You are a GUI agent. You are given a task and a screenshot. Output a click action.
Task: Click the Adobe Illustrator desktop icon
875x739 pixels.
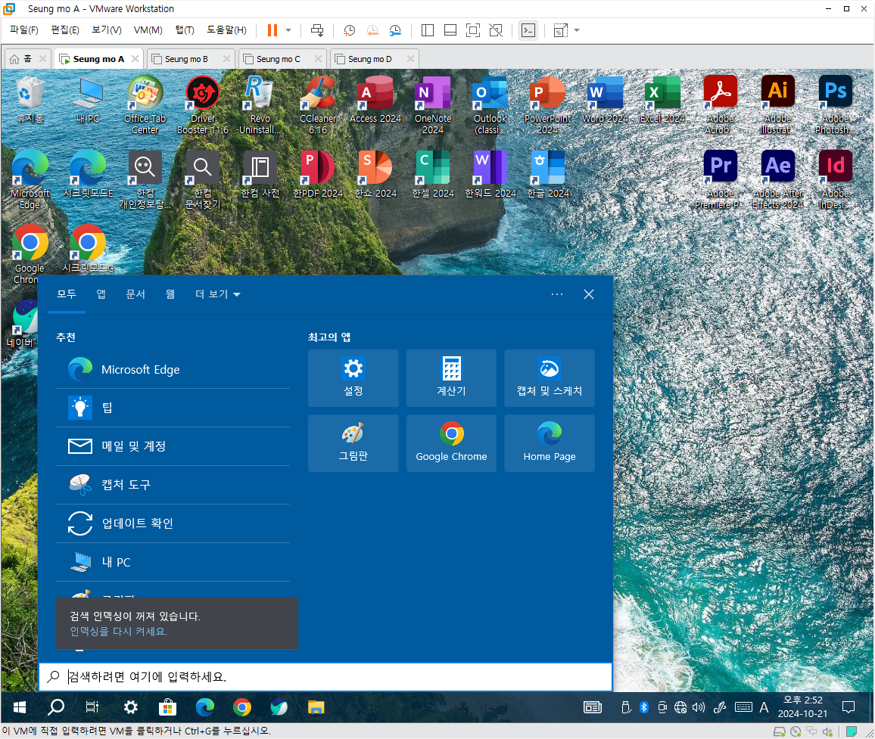coord(778,105)
